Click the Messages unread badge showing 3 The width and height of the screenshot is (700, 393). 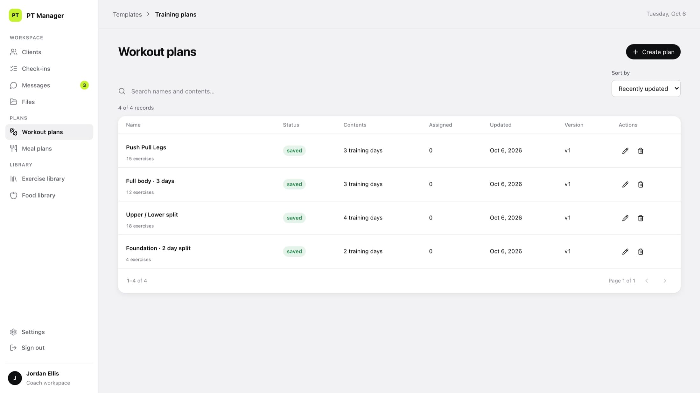pos(84,85)
